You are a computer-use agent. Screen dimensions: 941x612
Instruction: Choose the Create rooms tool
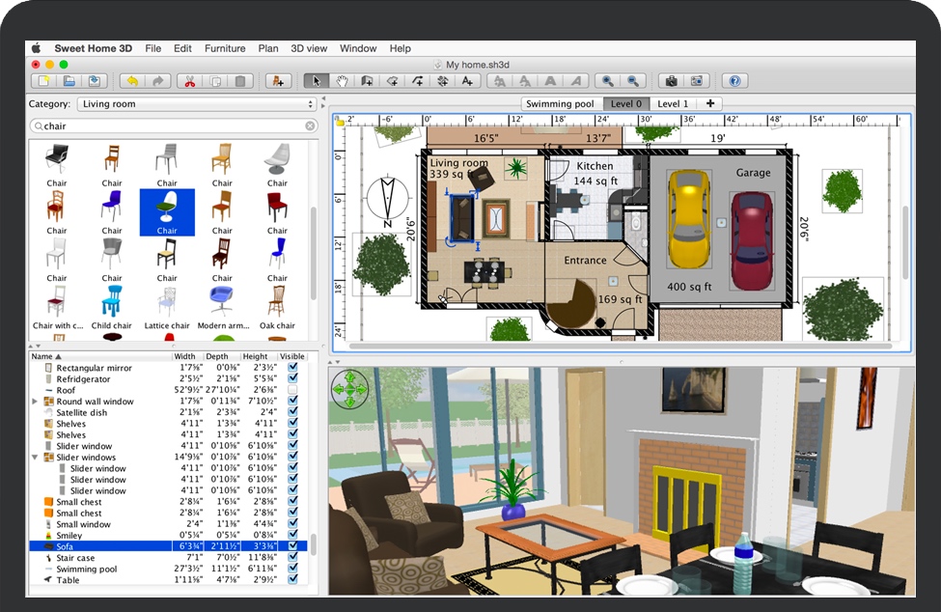393,81
